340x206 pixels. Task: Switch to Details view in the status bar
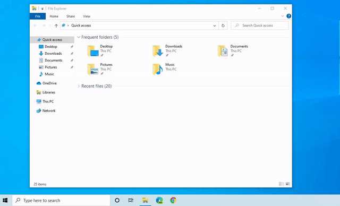[281, 184]
